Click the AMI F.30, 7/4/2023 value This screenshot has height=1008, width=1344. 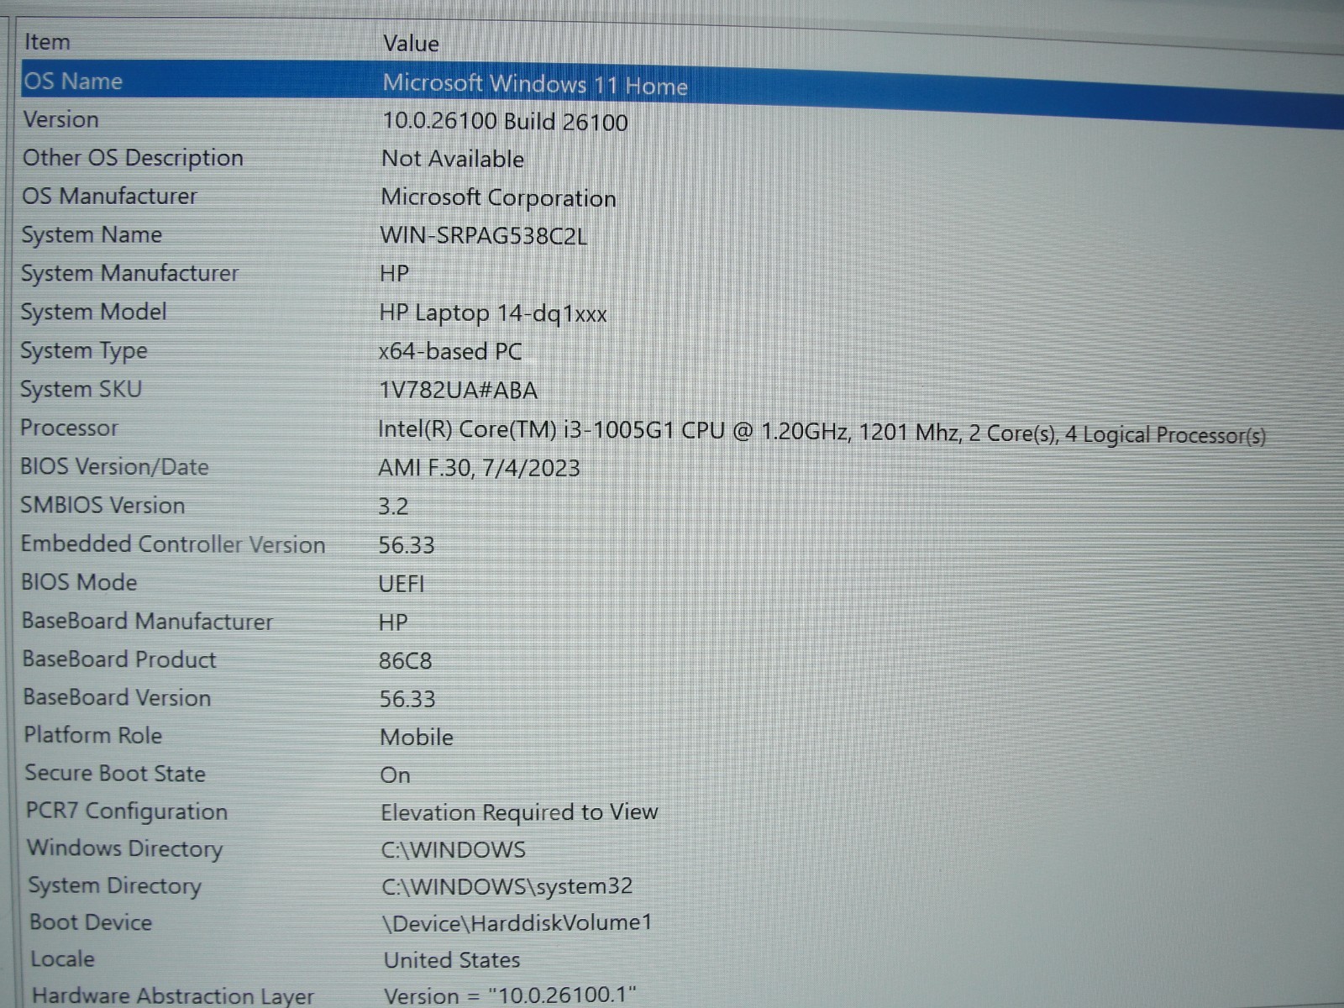(x=479, y=469)
